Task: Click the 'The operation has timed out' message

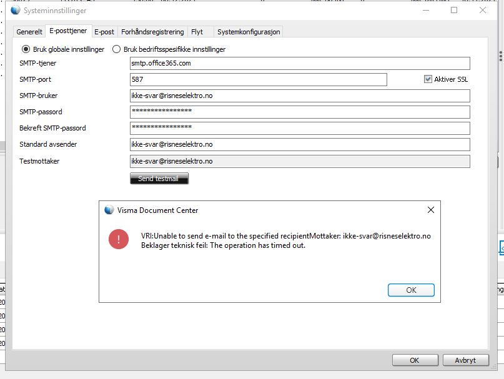Action: pyautogui.click(x=257, y=245)
